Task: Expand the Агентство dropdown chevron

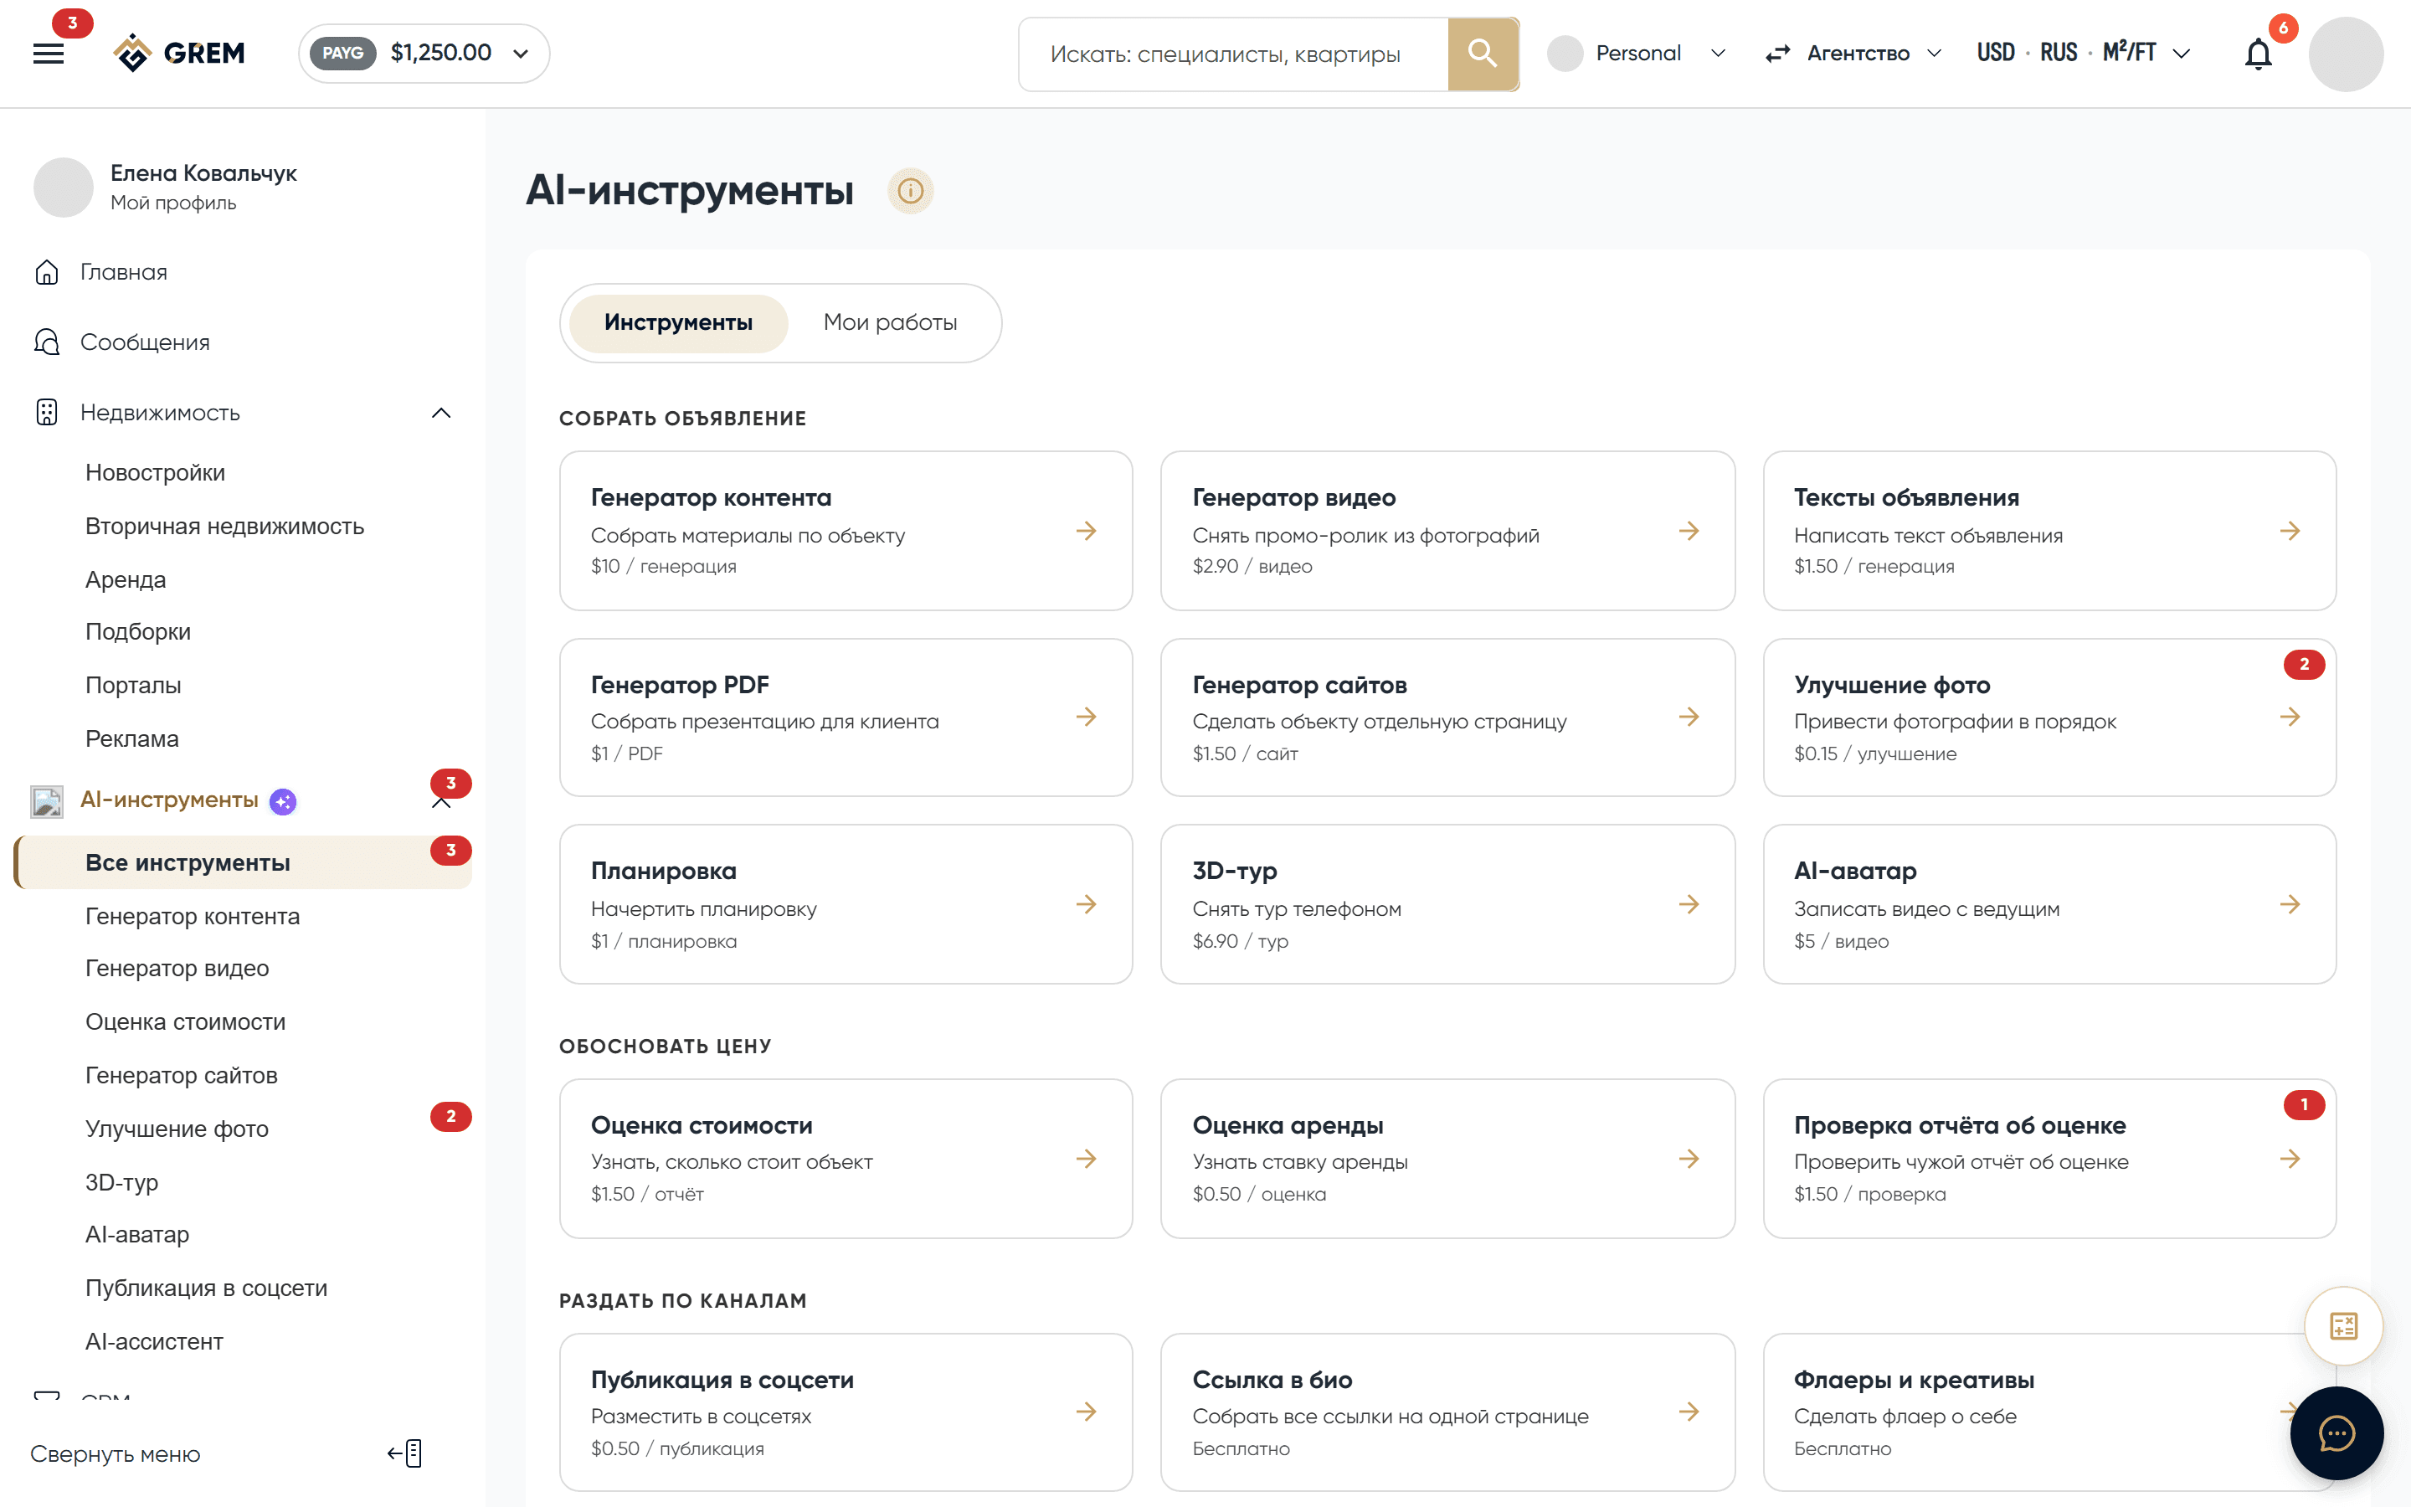Action: pyautogui.click(x=1934, y=54)
